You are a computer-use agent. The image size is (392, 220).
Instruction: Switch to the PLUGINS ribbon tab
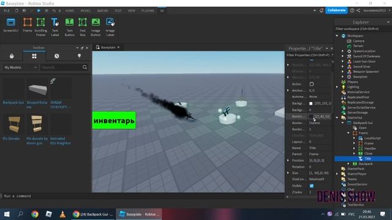[x=148, y=11]
